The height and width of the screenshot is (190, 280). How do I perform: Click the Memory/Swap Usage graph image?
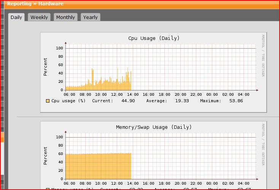[154, 155]
